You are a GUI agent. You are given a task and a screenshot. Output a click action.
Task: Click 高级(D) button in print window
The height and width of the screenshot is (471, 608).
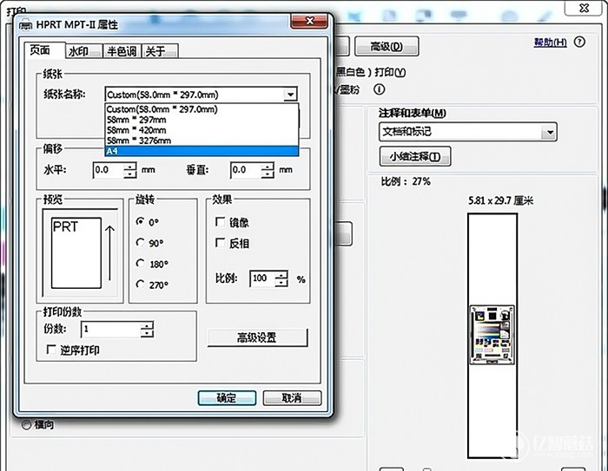(387, 47)
